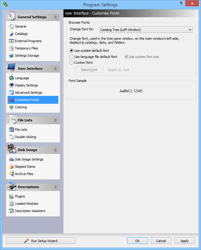
Task: Click the Plugins icon
Action: [11, 196]
